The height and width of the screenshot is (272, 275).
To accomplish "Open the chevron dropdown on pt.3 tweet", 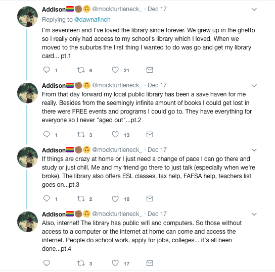I will pos(254,150).
